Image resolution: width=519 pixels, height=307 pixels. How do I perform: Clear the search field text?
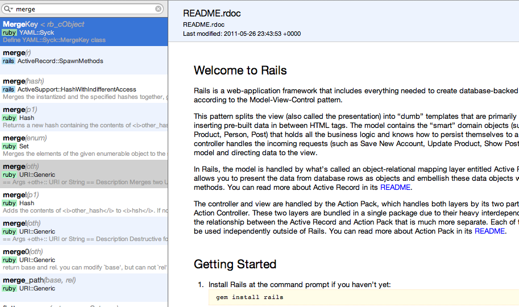pos(159,9)
